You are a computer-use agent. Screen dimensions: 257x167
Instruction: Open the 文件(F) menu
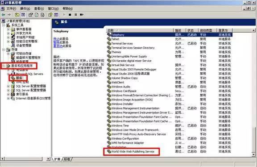tap(11, 8)
